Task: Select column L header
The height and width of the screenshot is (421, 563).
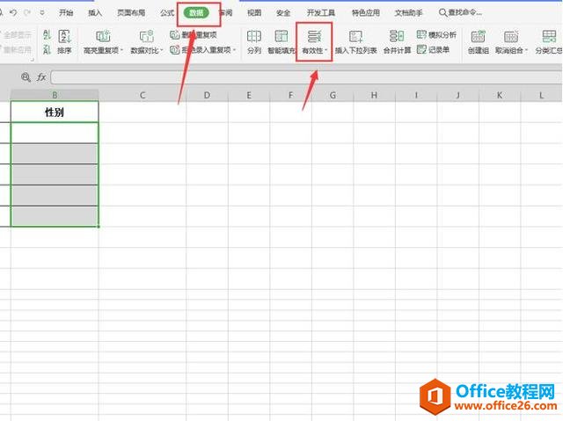Action: (542, 95)
